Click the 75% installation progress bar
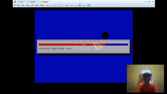The height and width of the screenshot is (94, 167). (83, 45)
